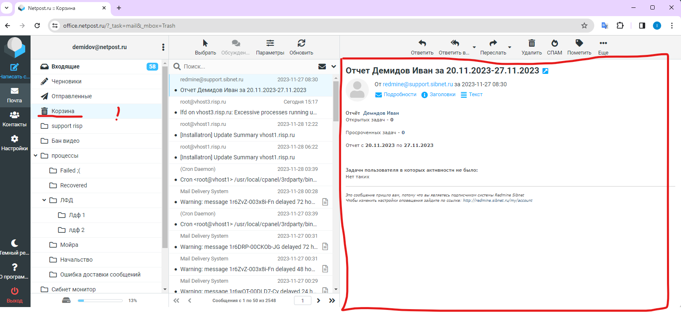
Task: Click the Пометить tag icon
Action: [x=579, y=43]
